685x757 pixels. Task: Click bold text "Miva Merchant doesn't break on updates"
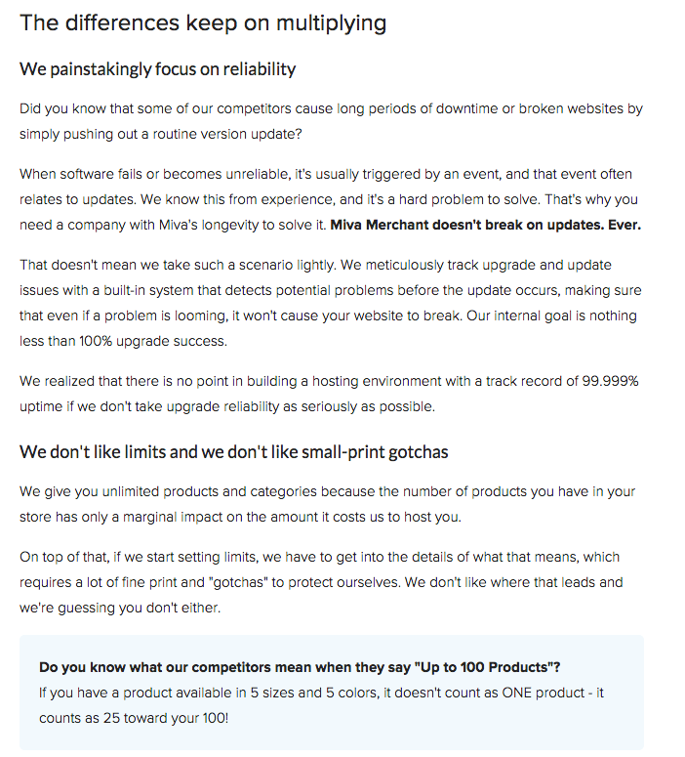[x=466, y=225]
